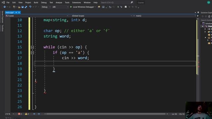Click the search magnifier icon in the title bar
This screenshot has height=119, width=212.
coord(132,2)
